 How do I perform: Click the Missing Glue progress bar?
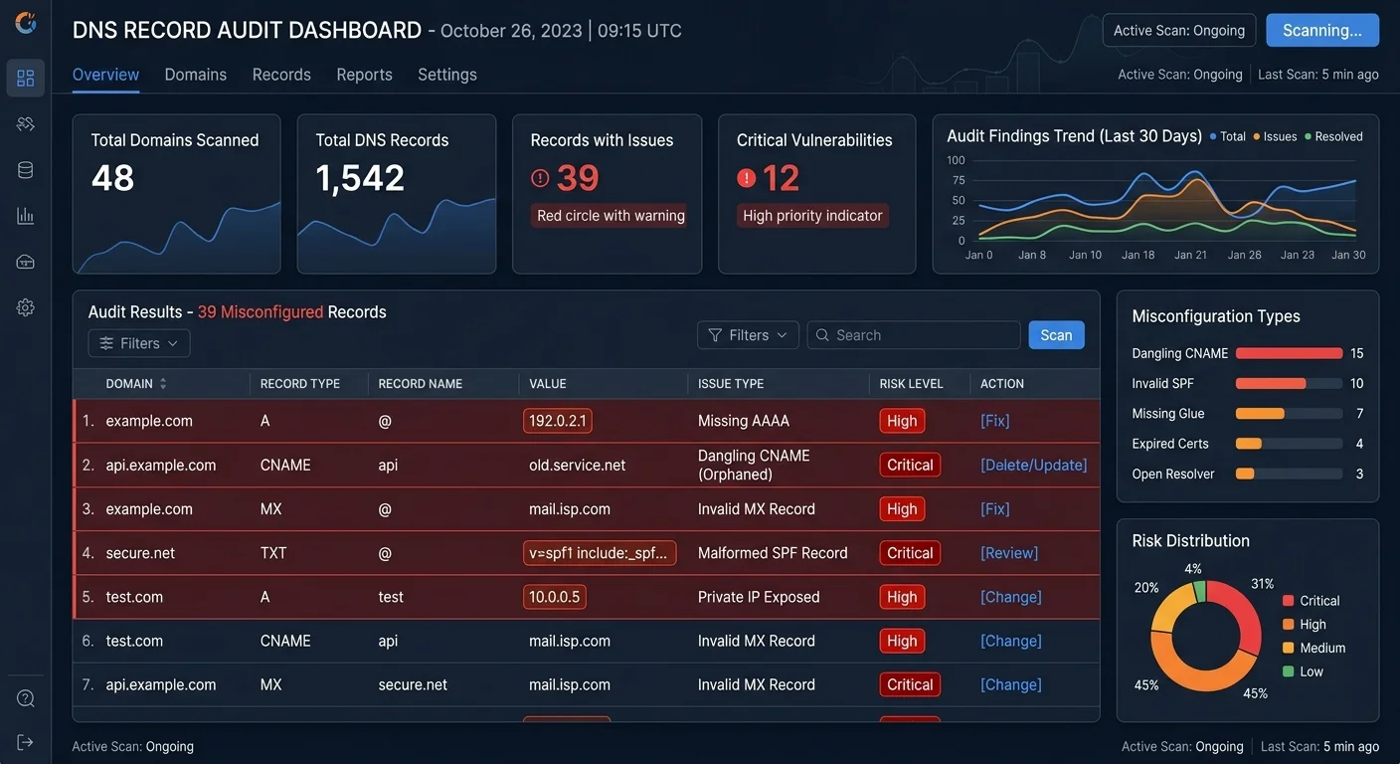coord(1289,413)
